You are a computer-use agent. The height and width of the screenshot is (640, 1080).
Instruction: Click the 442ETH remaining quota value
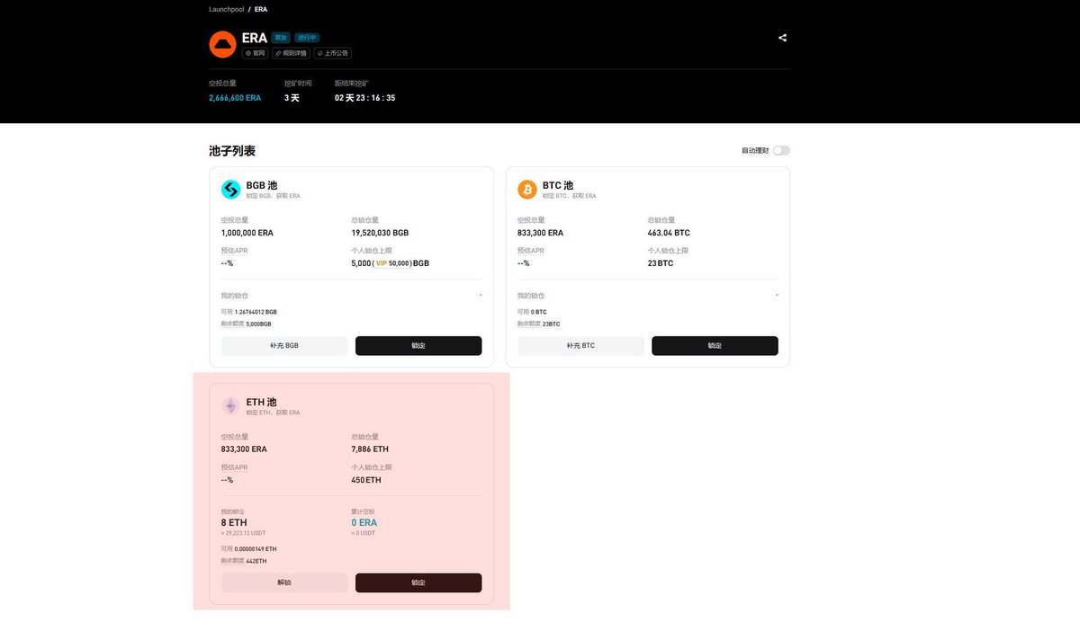[256, 561]
